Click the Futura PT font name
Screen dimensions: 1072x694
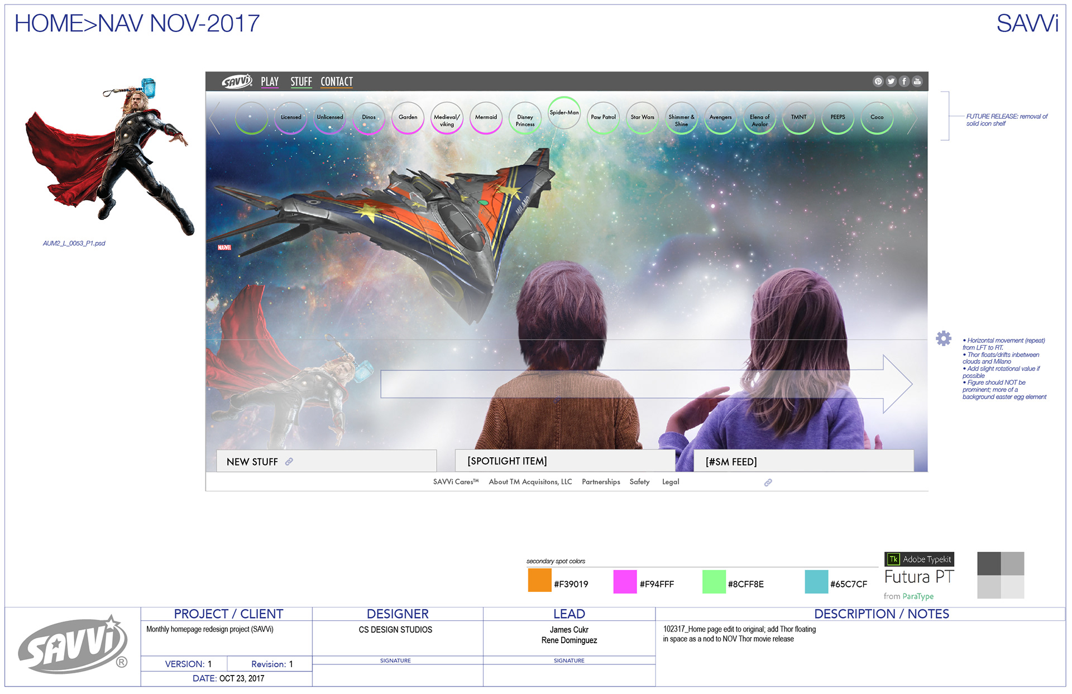click(x=919, y=577)
